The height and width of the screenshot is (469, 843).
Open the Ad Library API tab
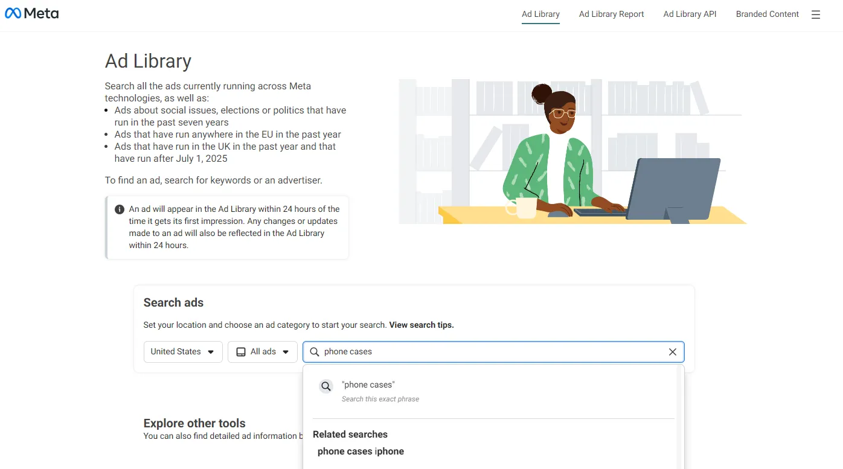(x=690, y=14)
